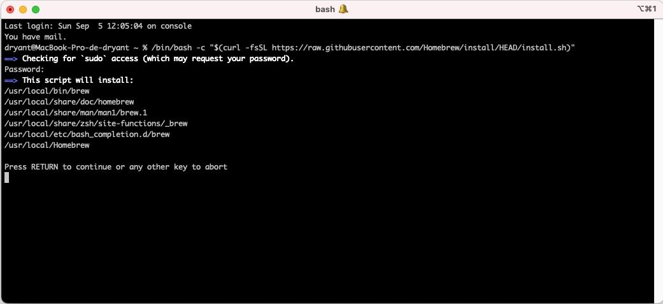Click the 'bash' window title
Viewport: 663px width, 304px height.
point(325,9)
